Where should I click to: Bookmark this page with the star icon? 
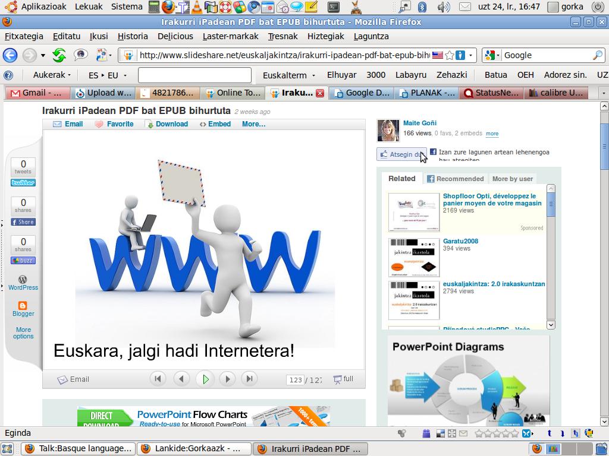450,55
